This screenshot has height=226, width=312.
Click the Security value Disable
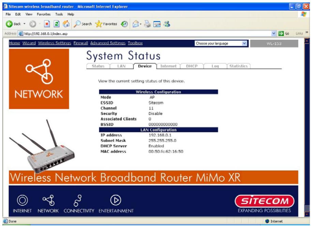(x=155, y=113)
